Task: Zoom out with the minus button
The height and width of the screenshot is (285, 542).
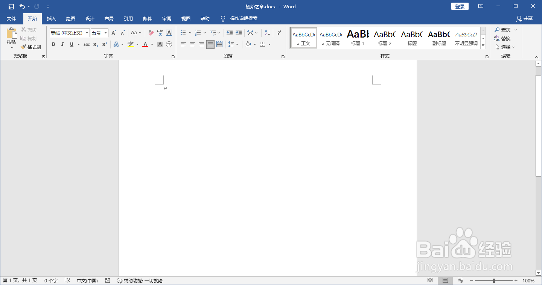Action: click(x=471, y=280)
